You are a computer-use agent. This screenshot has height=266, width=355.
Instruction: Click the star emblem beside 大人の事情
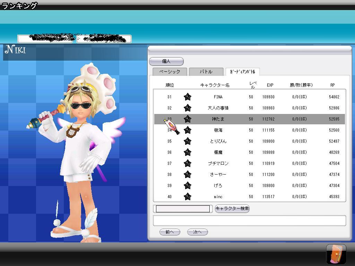coord(188,108)
